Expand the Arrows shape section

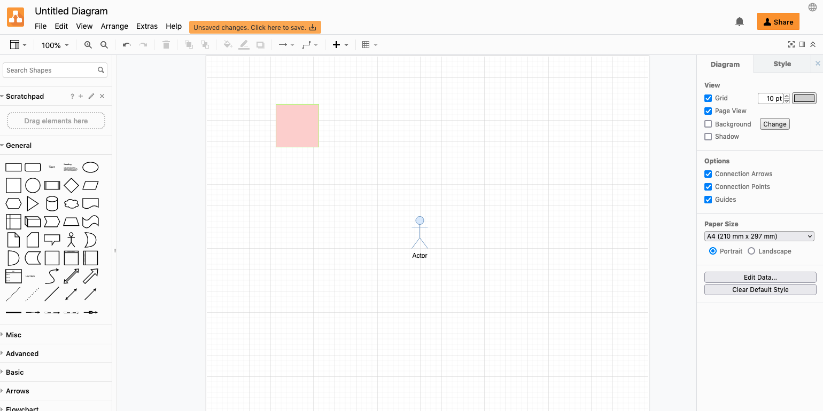(18, 391)
